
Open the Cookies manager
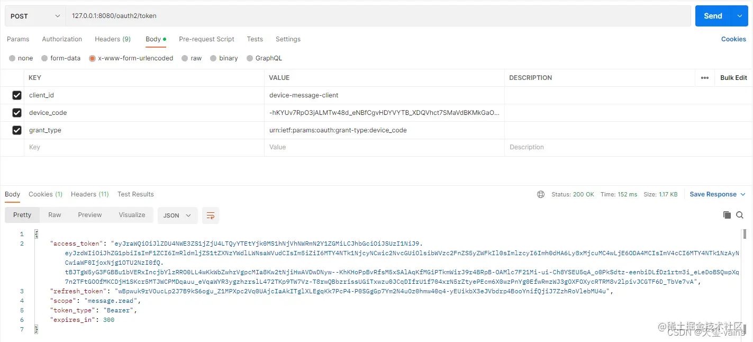click(x=733, y=39)
